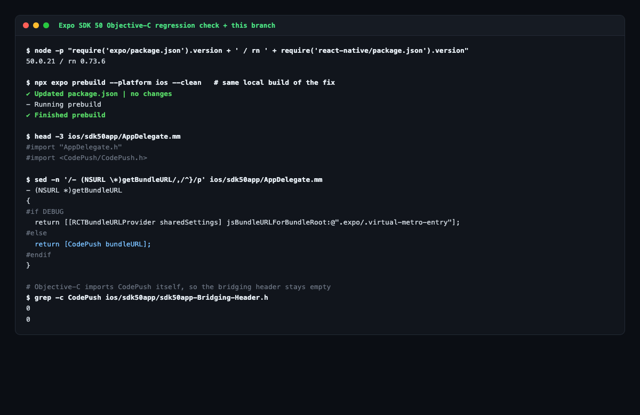This screenshot has width=640, height=415.
Task: Click the '- (NSURL *)getBundleURL' output line
Action: pos(74,190)
